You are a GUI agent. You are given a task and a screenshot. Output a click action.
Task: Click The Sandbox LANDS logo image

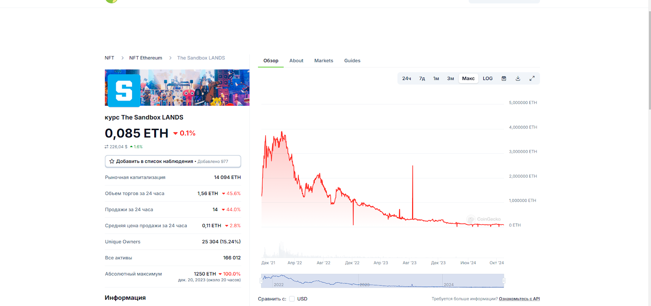pos(124,90)
